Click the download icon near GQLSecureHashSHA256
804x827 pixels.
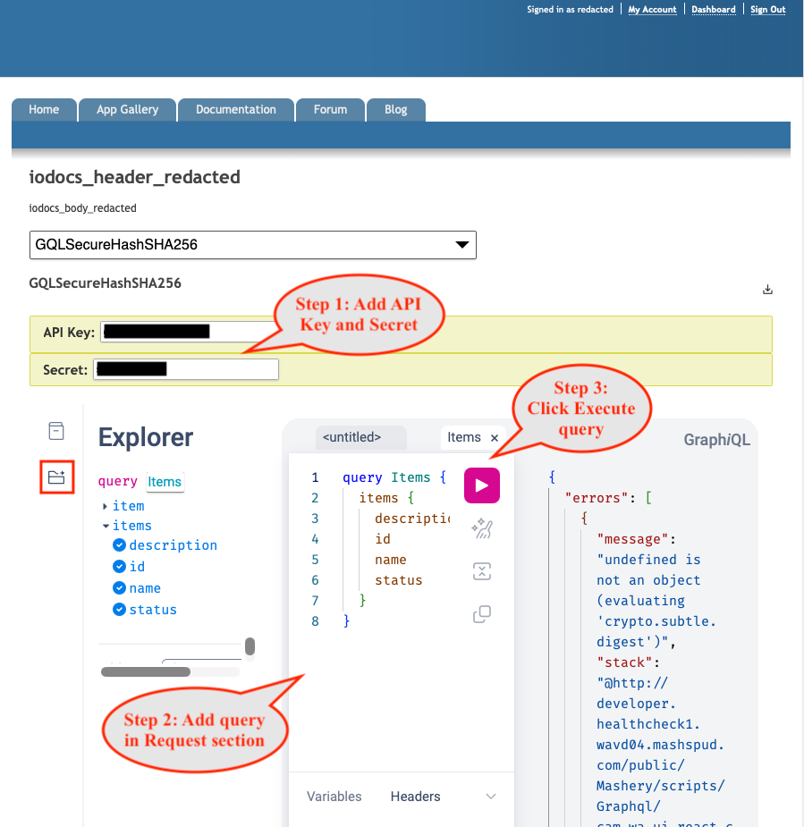[767, 289]
